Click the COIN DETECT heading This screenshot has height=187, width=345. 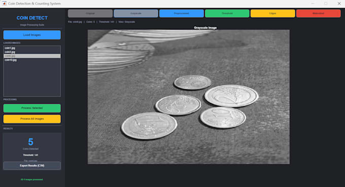pos(32,18)
